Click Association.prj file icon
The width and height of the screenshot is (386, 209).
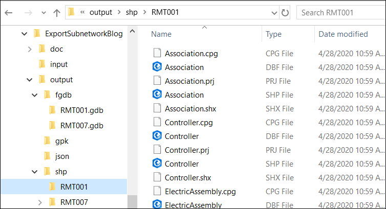coord(157,80)
